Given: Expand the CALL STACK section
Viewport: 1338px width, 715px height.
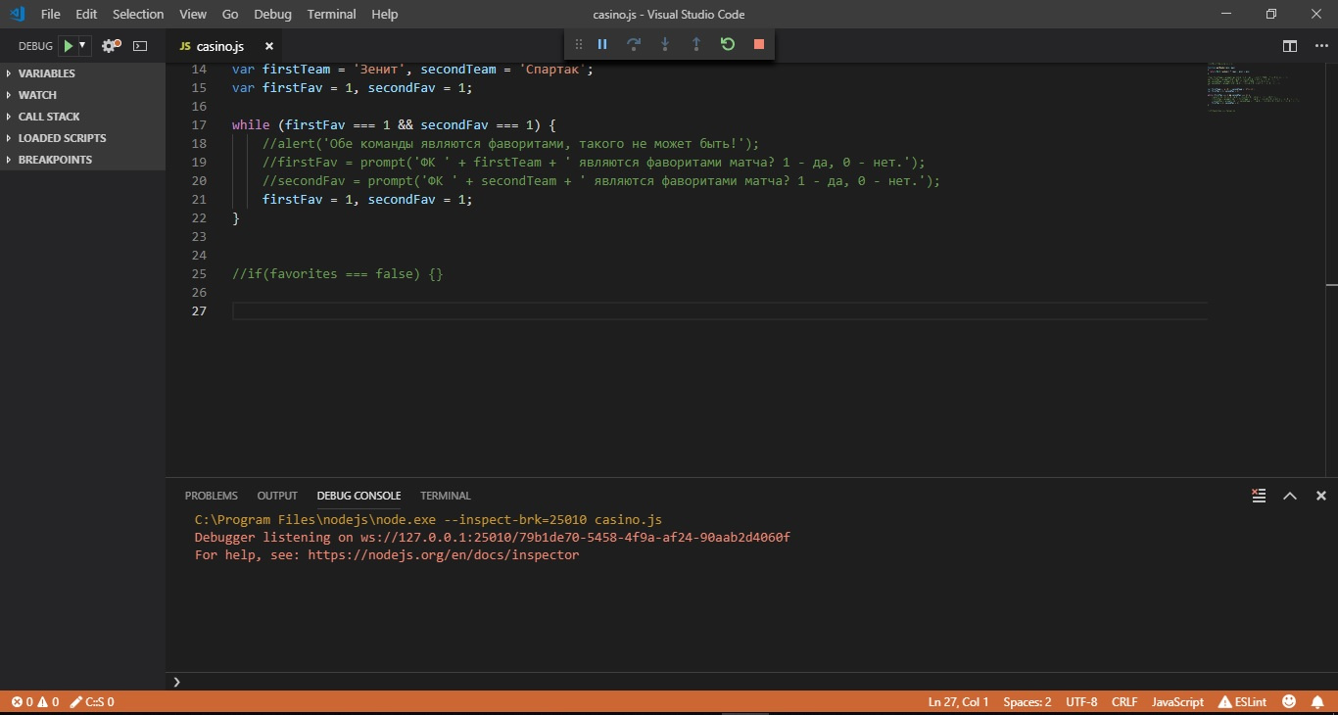Looking at the screenshot, I should 83,117.
